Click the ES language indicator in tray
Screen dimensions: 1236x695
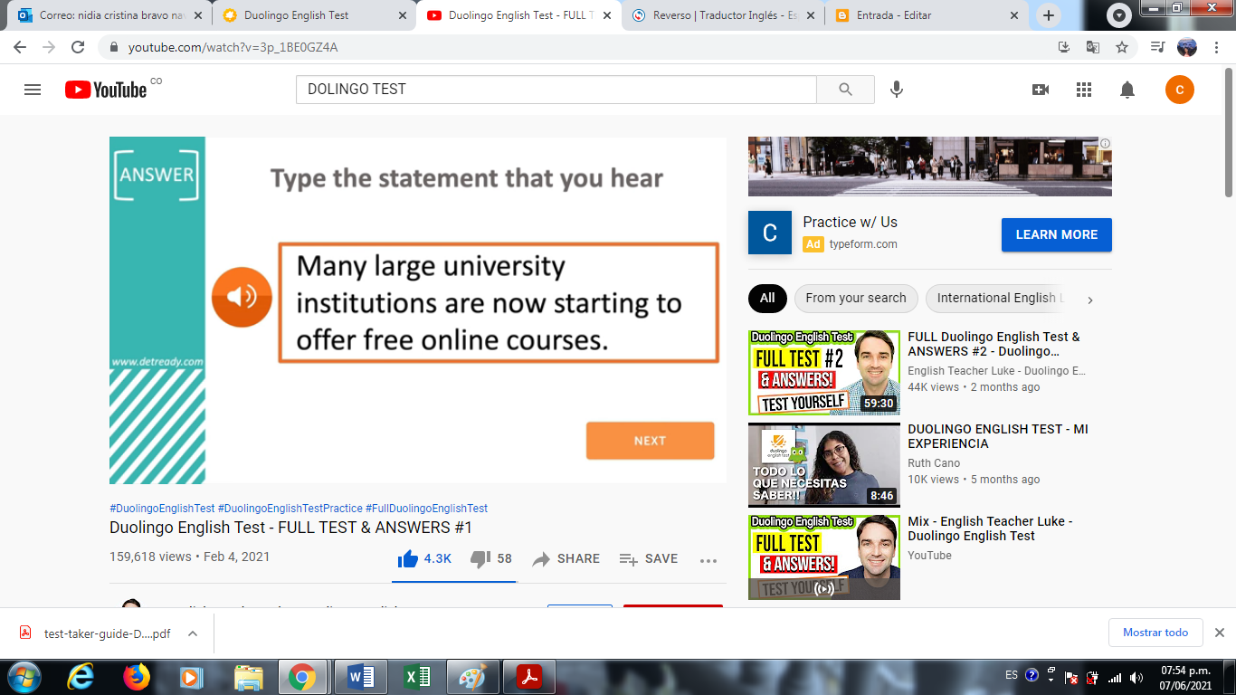[1012, 675]
